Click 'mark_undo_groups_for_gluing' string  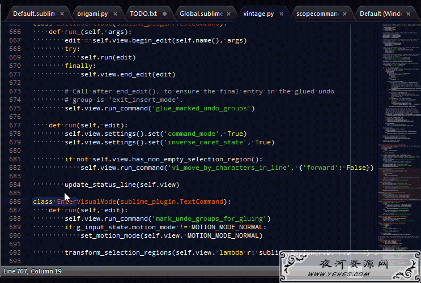209,218
